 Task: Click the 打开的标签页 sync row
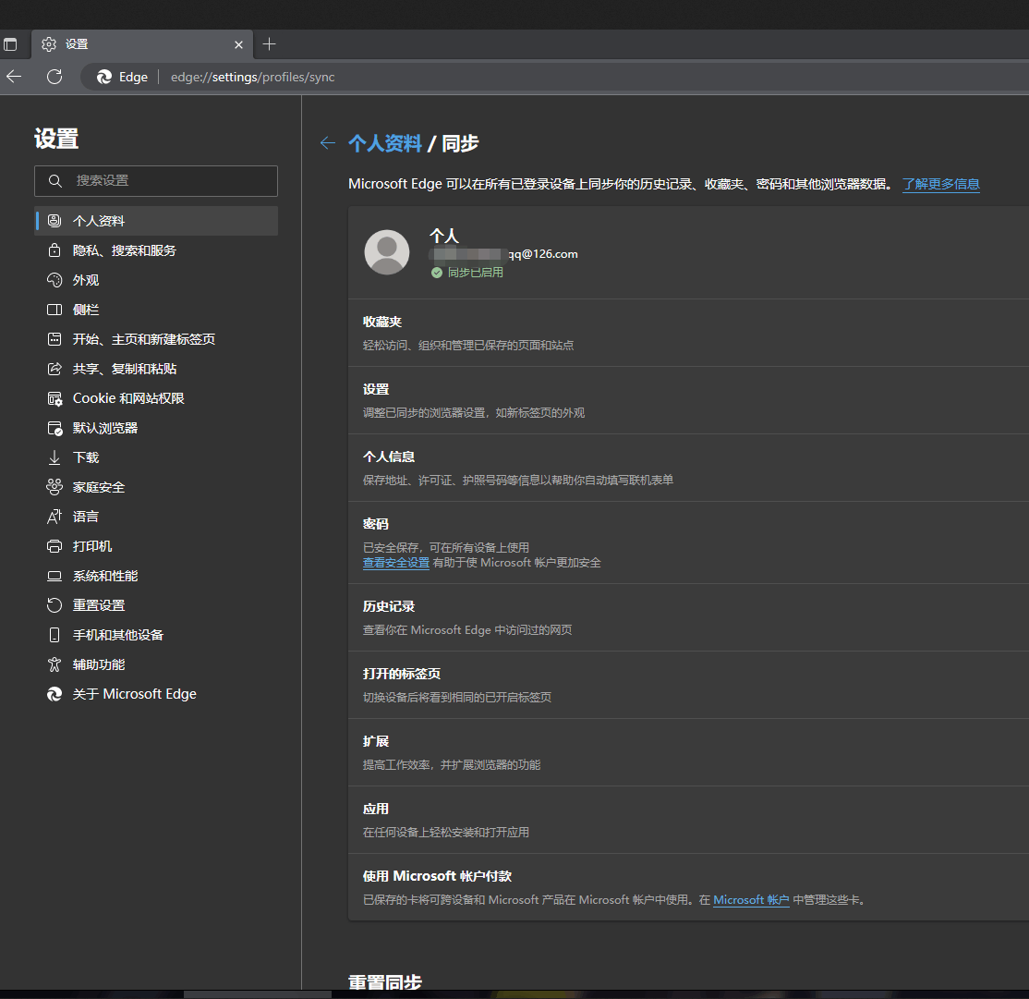[688, 686]
